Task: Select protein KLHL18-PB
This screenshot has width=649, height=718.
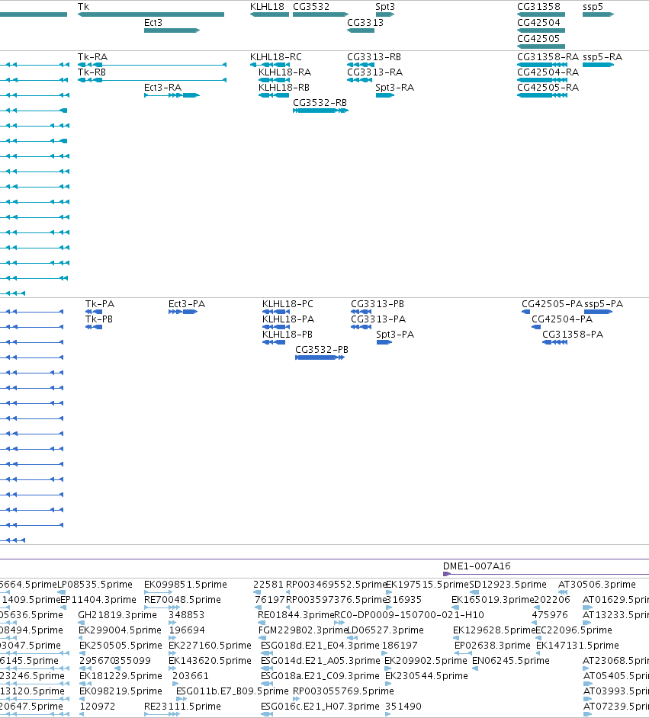Action: click(274, 342)
